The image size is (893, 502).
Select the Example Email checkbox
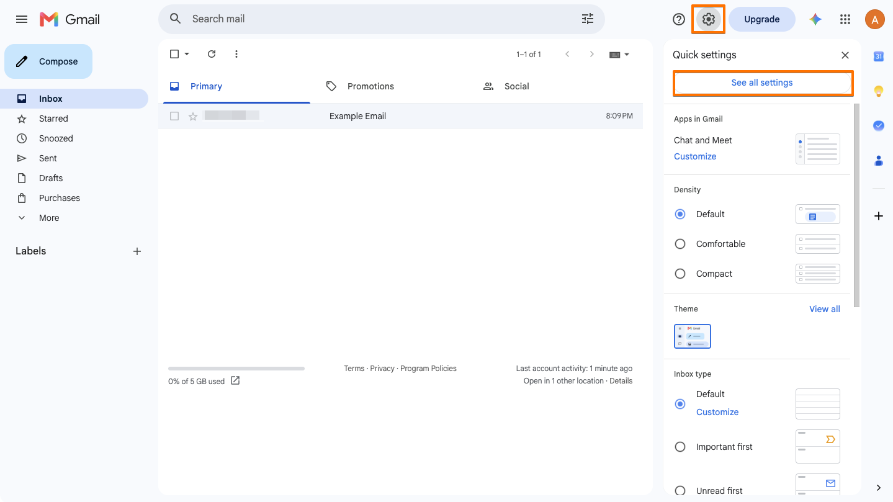point(174,116)
